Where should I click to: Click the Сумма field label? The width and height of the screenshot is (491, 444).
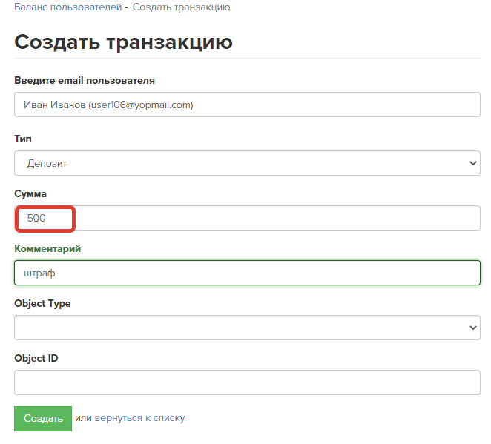pos(30,193)
